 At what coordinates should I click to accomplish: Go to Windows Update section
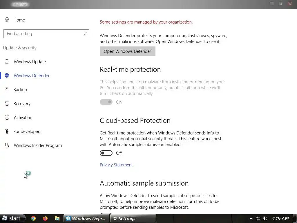tap(30, 62)
